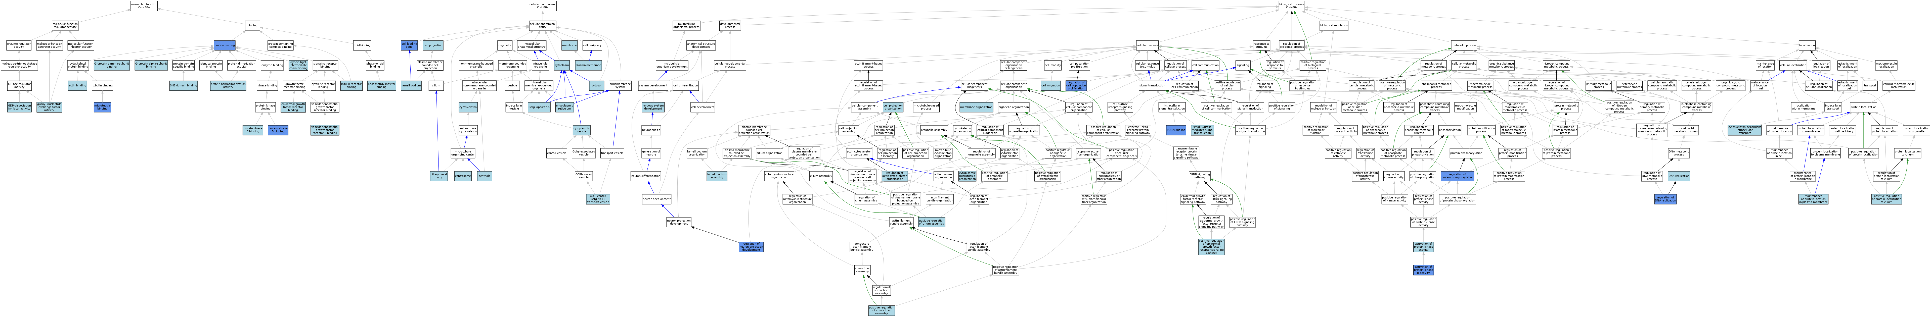Click the 'endomembrane system' node

(x=620, y=85)
